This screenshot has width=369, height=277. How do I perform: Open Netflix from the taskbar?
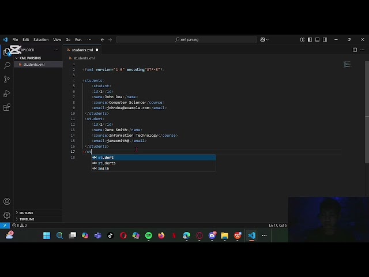coord(174,235)
